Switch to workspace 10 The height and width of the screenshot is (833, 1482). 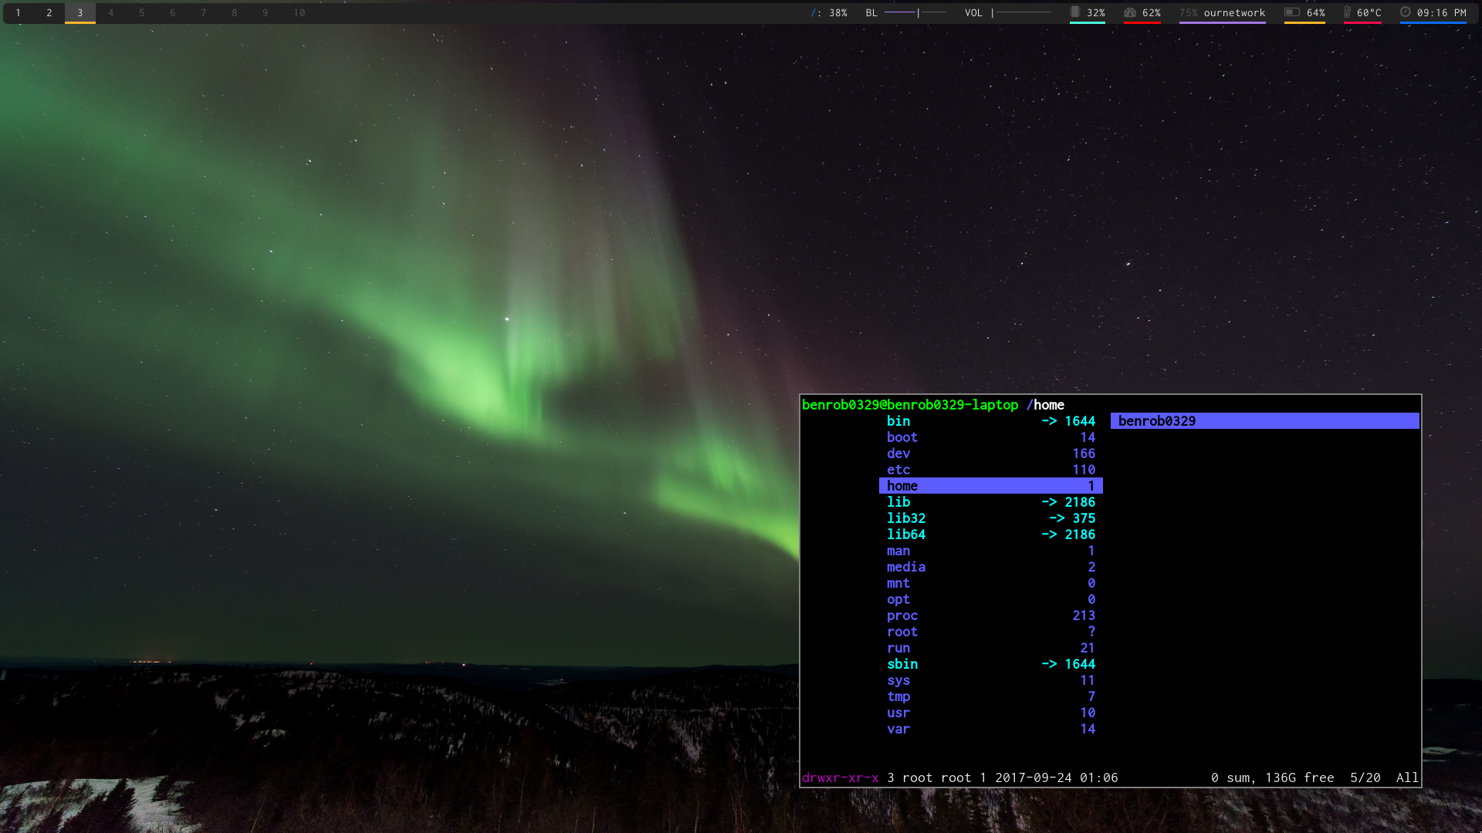[299, 12]
